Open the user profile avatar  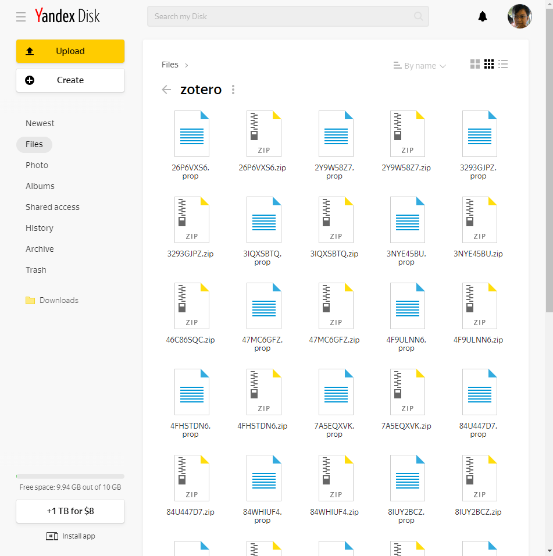coord(519,16)
